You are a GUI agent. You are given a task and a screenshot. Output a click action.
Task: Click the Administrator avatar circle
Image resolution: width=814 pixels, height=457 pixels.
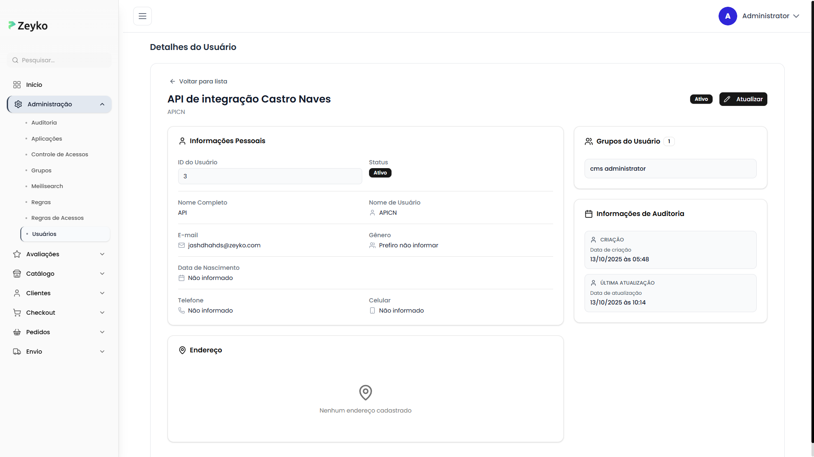pyautogui.click(x=727, y=16)
